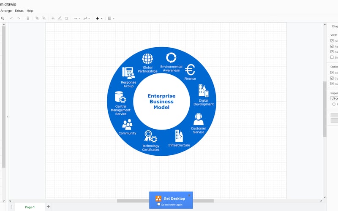338x211 pixels.
Task: Click the shadow rectangle icon
Action: (x=66, y=19)
